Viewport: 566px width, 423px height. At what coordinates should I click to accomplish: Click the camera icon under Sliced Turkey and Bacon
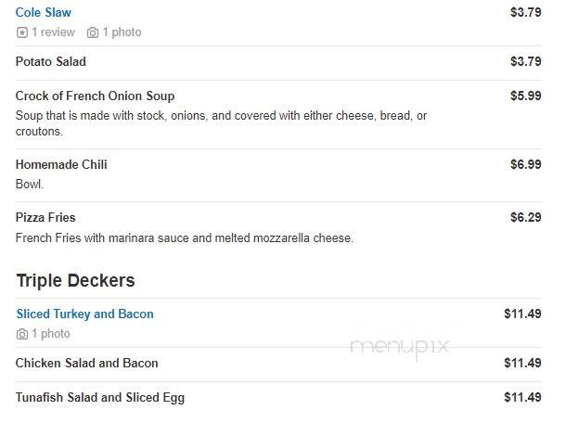point(22,334)
